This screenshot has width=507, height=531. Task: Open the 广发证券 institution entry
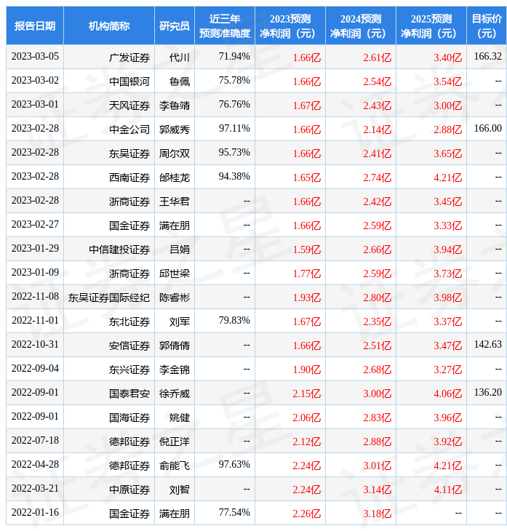(129, 57)
